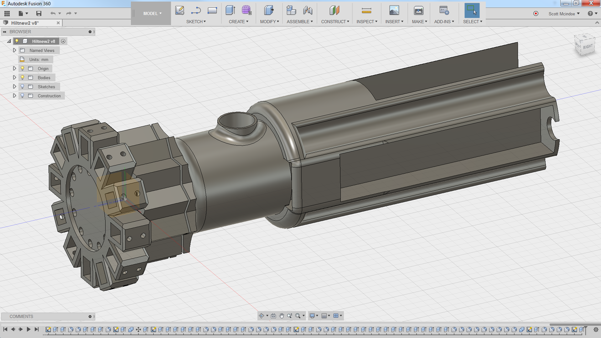Click the timeline play button

point(28,329)
